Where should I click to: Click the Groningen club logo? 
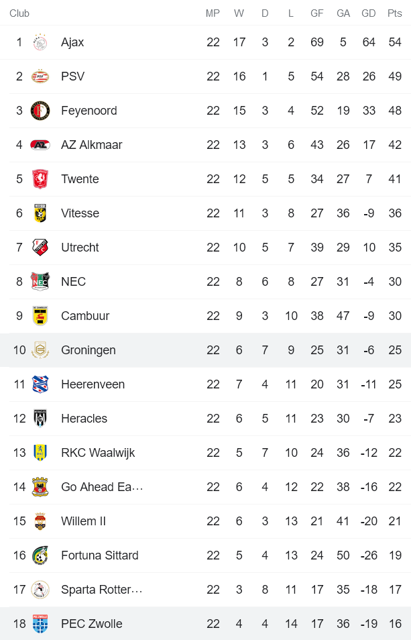tap(40, 350)
